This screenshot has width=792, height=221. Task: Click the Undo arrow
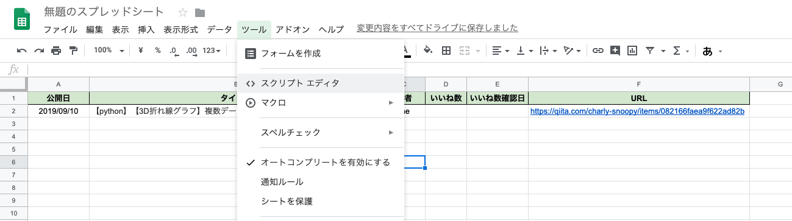point(22,51)
